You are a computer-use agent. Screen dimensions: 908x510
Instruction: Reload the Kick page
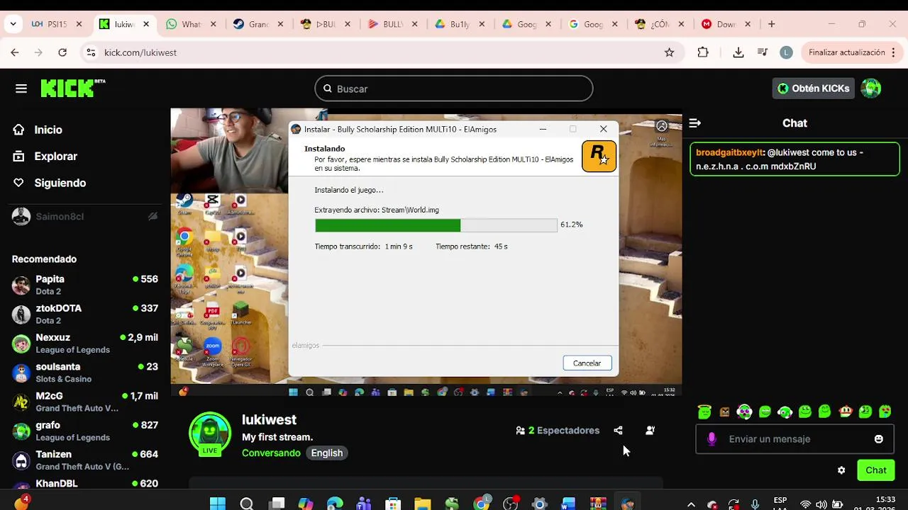(62, 52)
